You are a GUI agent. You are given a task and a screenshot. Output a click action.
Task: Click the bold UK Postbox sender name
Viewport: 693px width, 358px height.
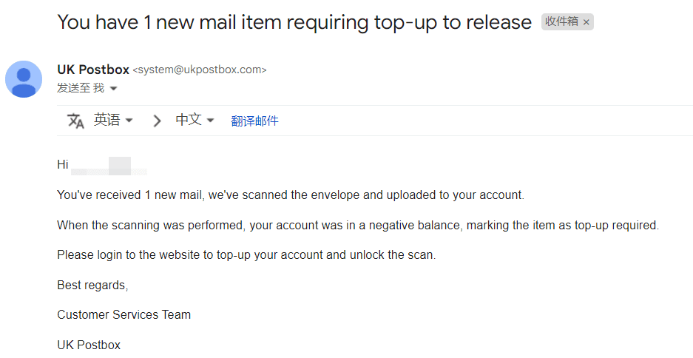tap(93, 70)
